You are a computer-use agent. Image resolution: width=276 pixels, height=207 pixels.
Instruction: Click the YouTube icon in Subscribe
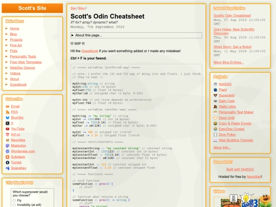(7, 129)
